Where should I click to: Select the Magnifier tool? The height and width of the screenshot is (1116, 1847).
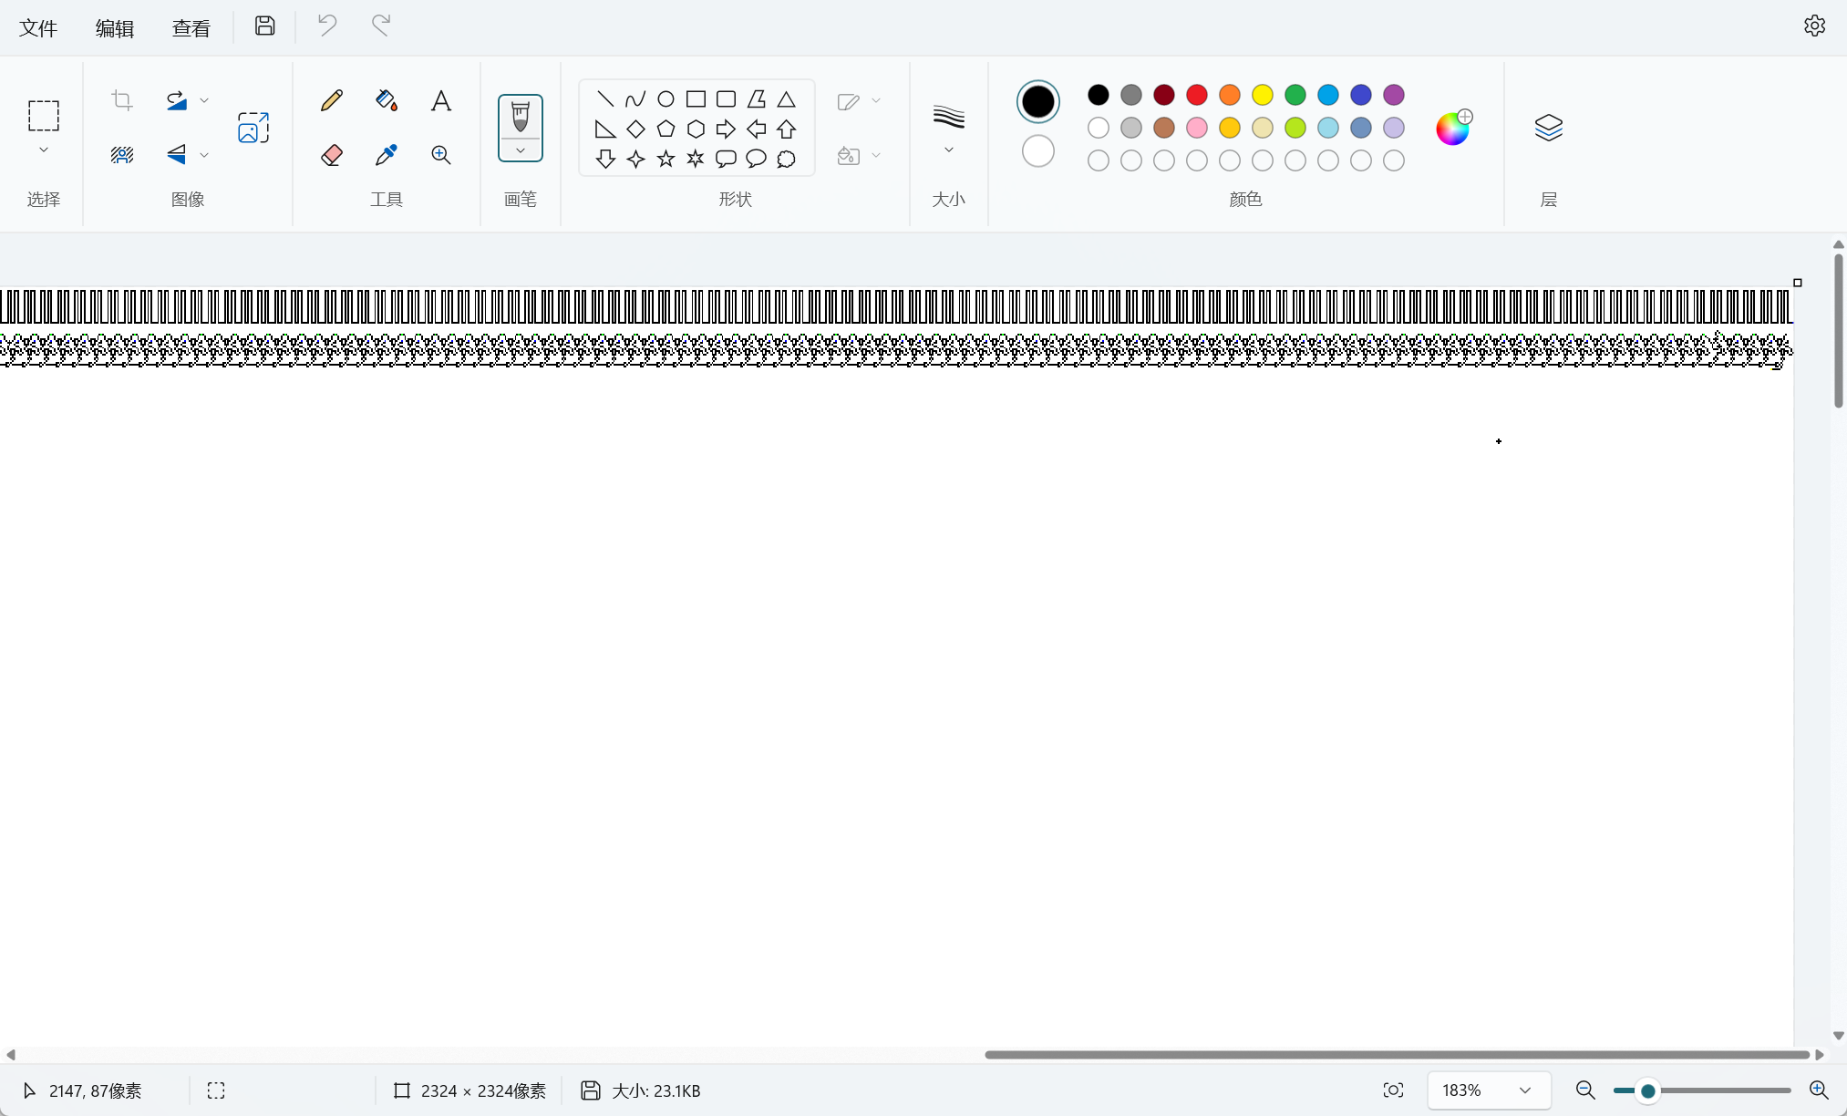point(441,155)
